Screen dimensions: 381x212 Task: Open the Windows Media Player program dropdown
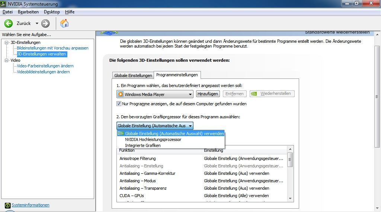[155, 94]
